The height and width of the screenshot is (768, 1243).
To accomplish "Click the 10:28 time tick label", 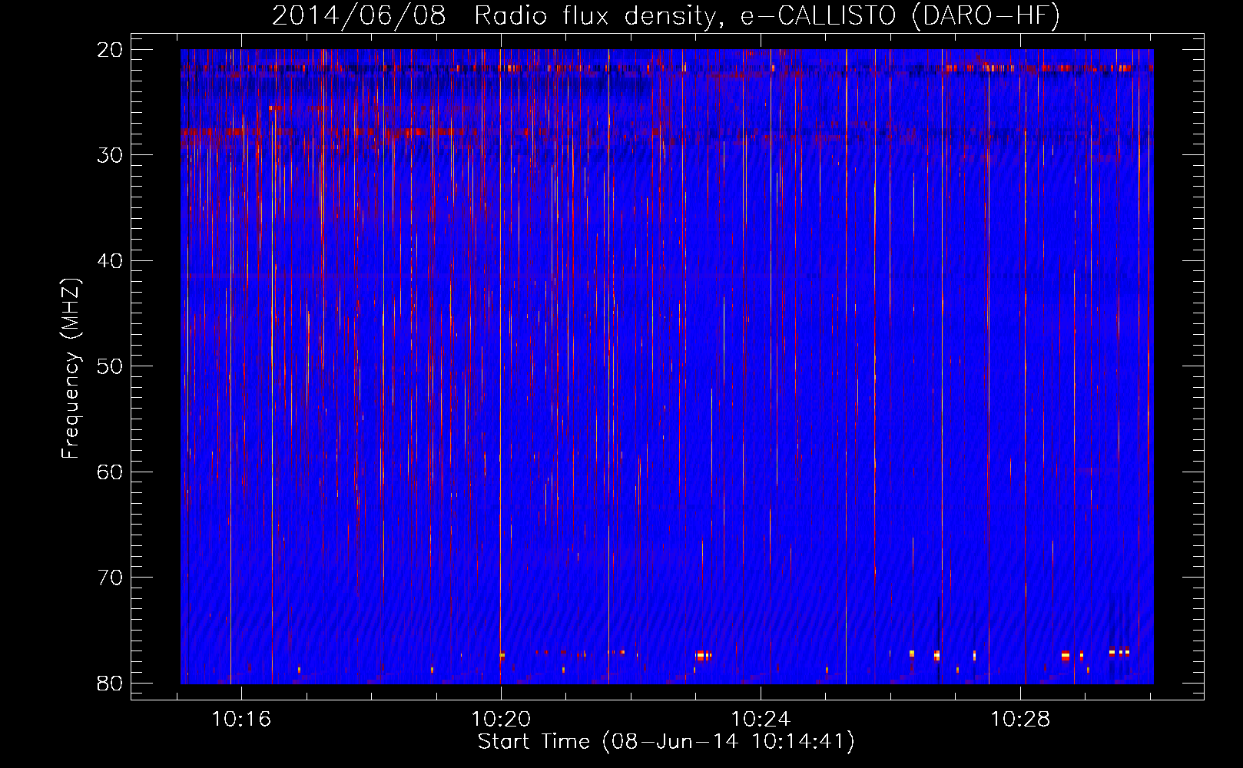I will coord(1020,720).
